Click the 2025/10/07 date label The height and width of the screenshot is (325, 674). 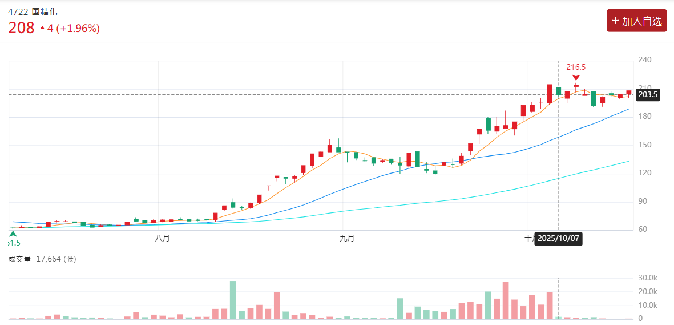[x=559, y=238]
